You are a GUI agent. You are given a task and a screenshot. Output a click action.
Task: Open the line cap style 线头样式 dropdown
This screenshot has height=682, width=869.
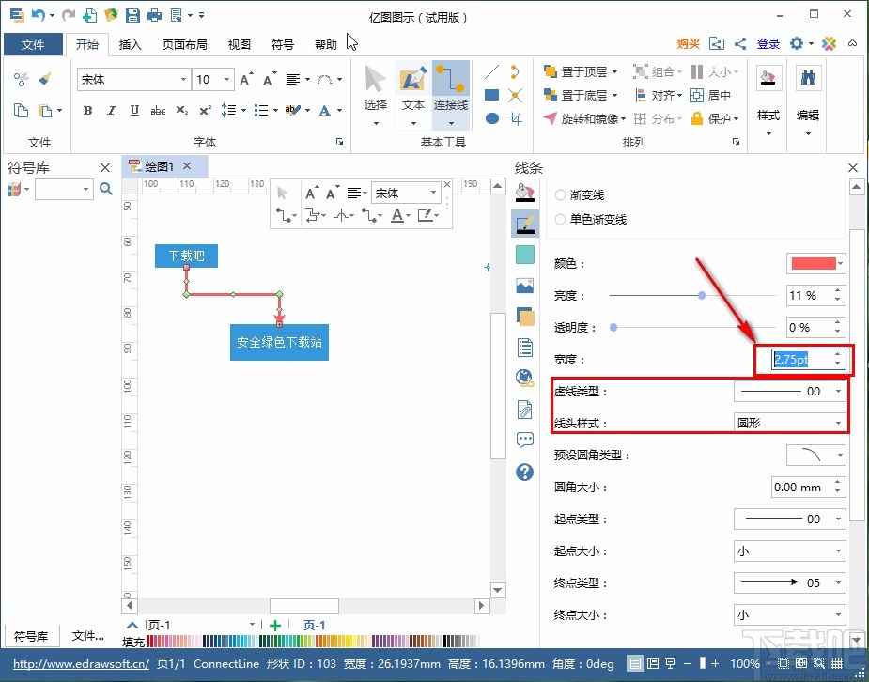pos(790,424)
